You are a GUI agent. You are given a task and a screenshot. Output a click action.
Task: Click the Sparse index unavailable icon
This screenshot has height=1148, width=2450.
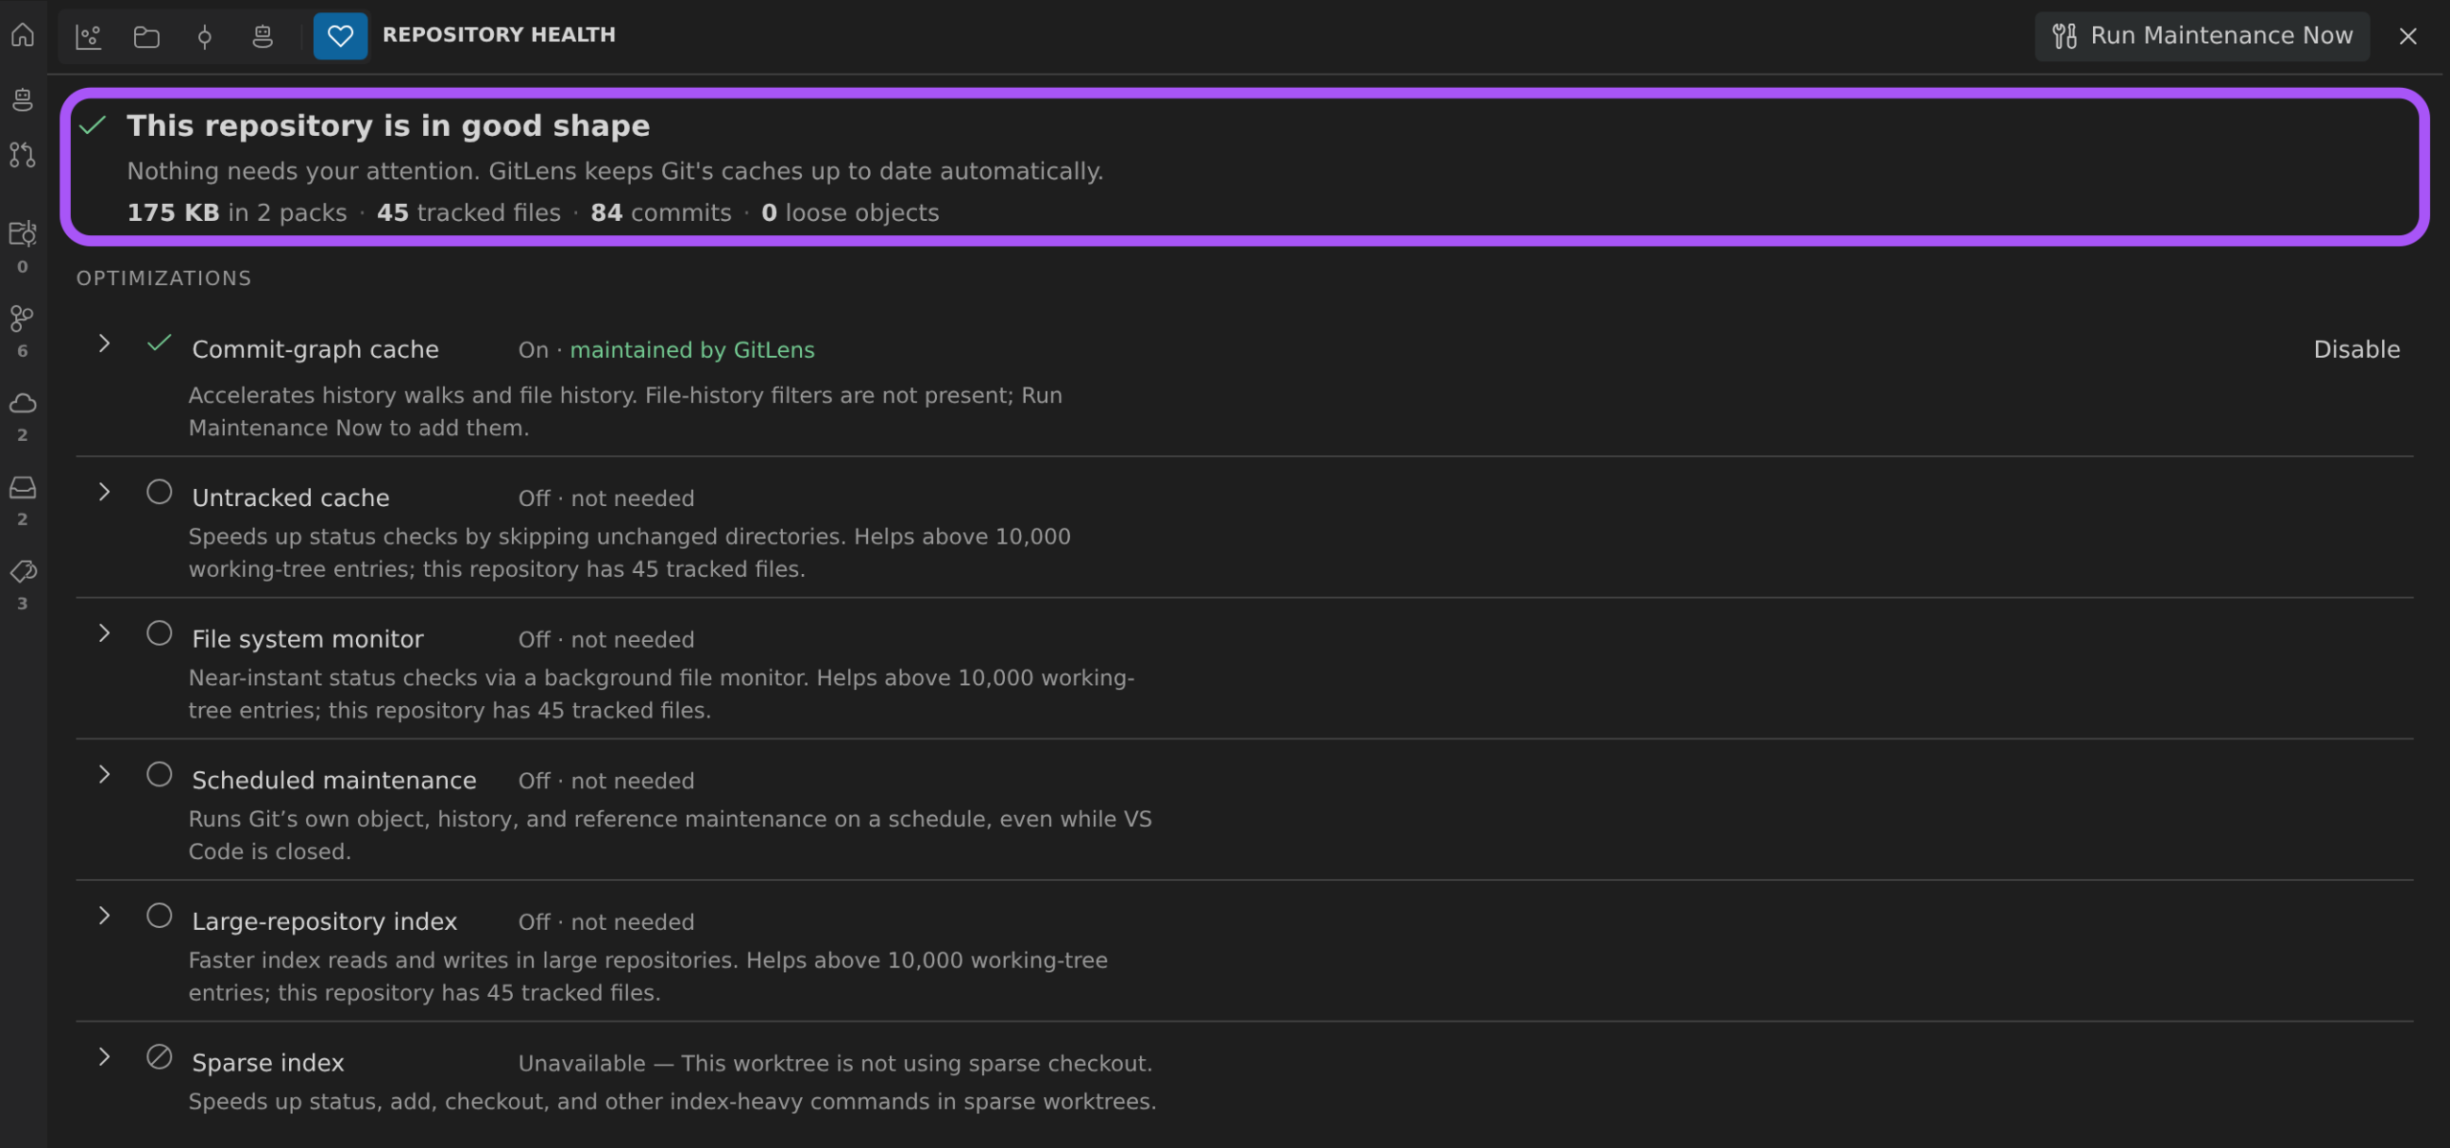coord(159,1057)
